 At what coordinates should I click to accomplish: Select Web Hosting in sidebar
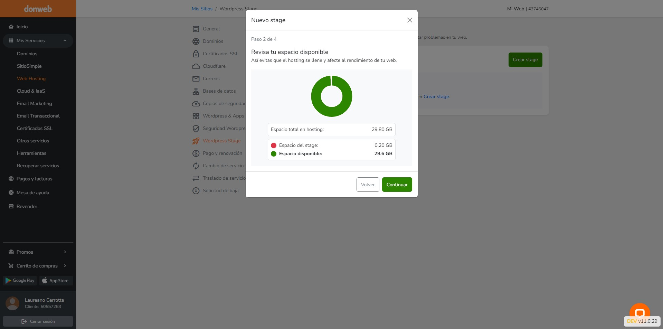pos(31,78)
